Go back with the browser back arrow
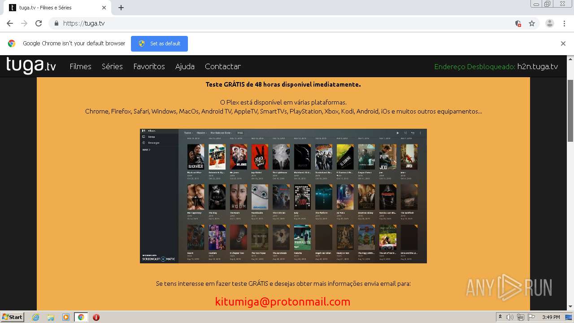The image size is (574, 323). (10, 23)
